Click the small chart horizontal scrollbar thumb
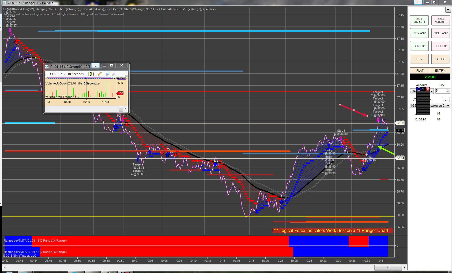The image size is (452, 273). [x=121, y=109]
